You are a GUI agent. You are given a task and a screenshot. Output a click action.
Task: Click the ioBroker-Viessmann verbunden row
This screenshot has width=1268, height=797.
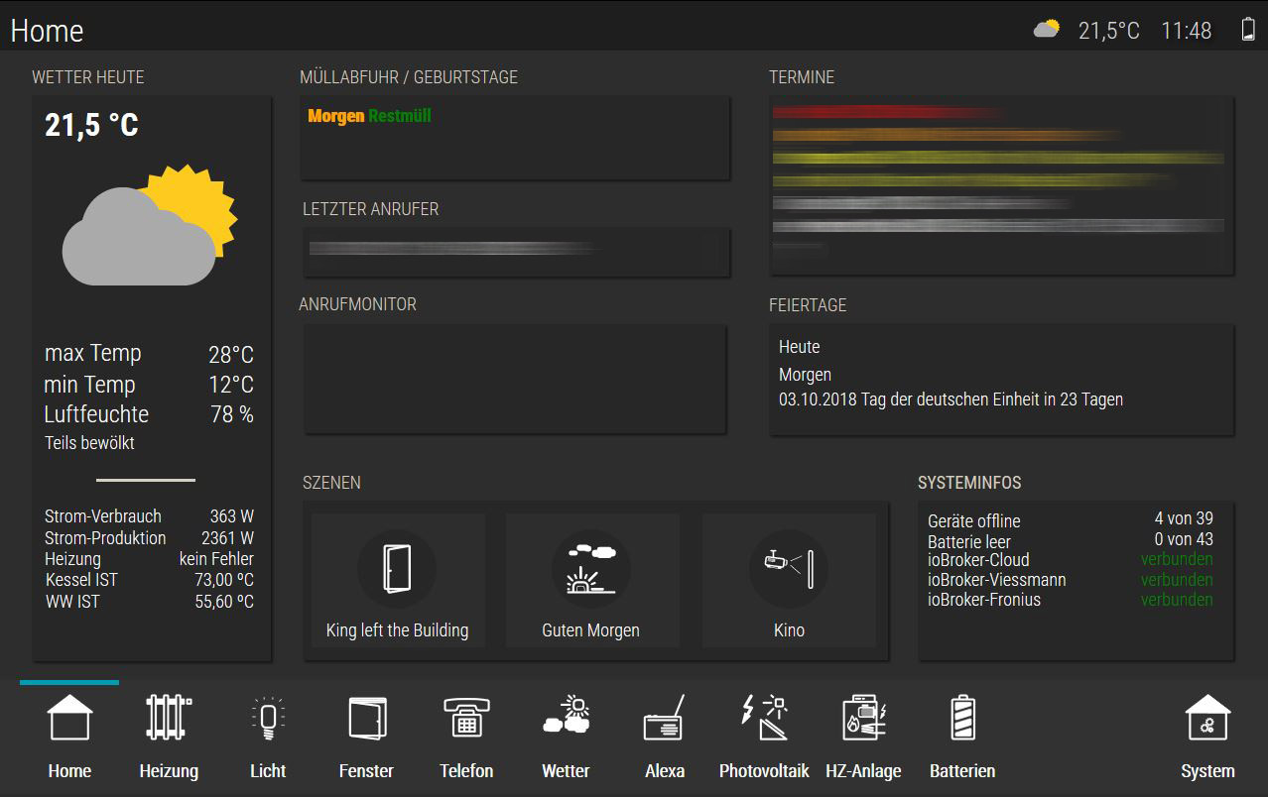point(1070,580)
